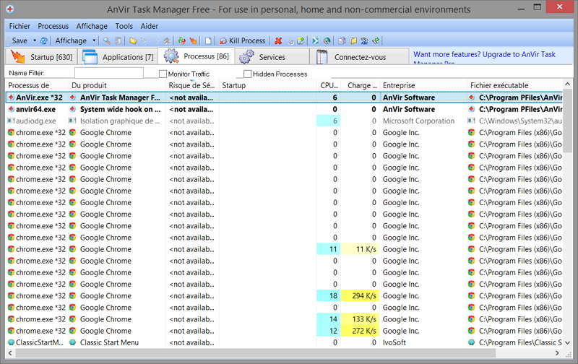
Task: Click the blank page toolbar icon
Action: click(x=208, y=41)
